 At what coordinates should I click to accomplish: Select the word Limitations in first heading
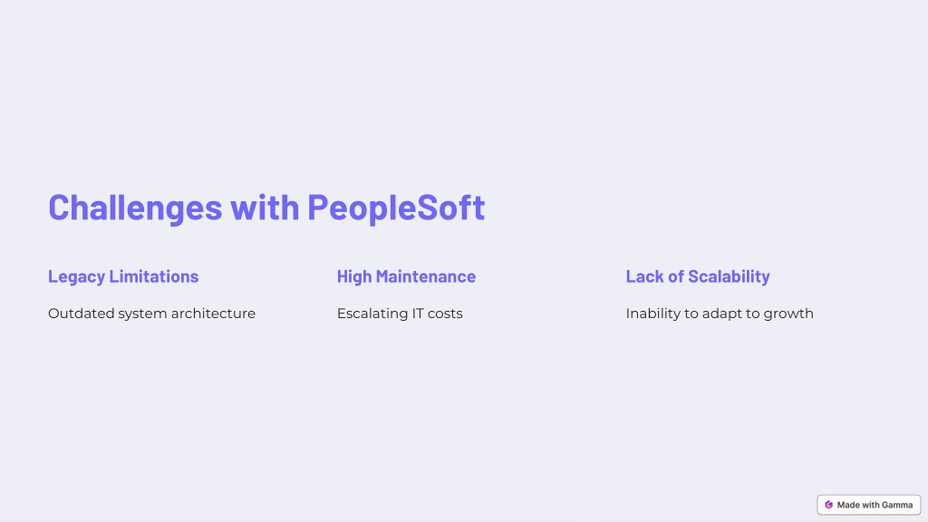pos(154,275)
